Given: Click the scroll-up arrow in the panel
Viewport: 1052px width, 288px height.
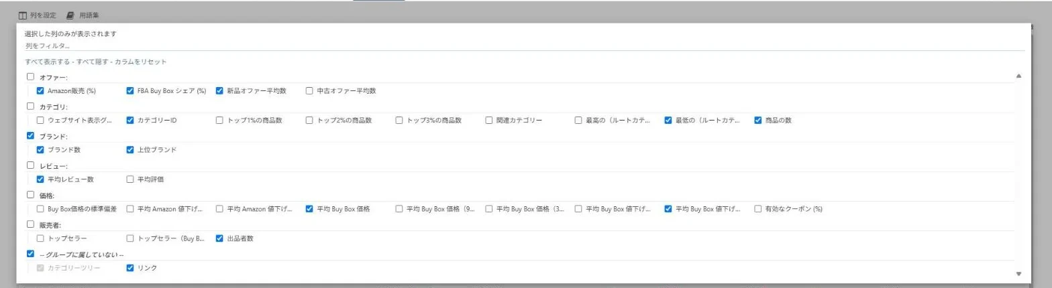Looking at the screenshot, I should tap(1018, 76).
